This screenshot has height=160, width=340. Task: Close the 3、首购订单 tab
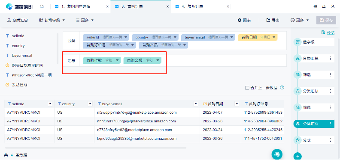click(x=167, y=7)
